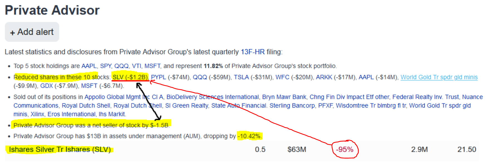This screenshot has height=165, width=497.
Task: Open the PYPL ticker link
Action: point(158,77)
